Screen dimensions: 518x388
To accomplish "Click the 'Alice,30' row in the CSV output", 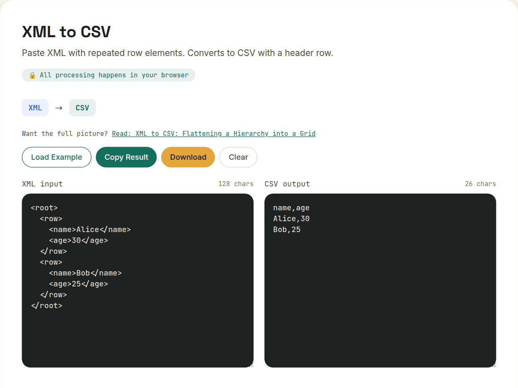I will point(291,219).
